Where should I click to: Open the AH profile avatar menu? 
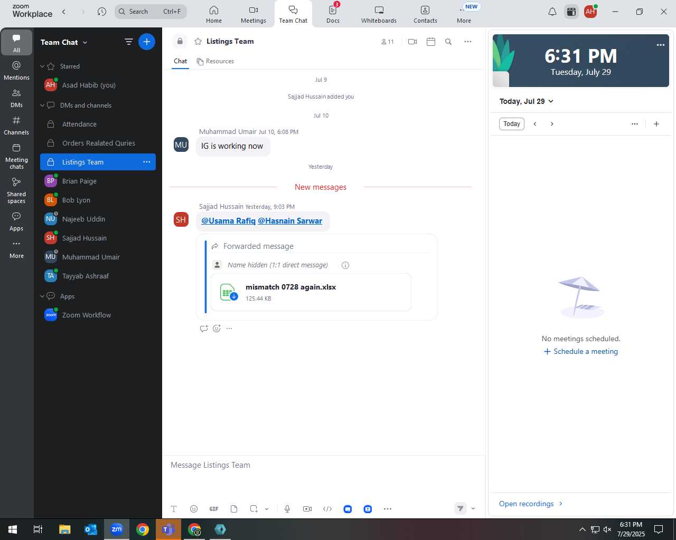click(x=590, y=12)
